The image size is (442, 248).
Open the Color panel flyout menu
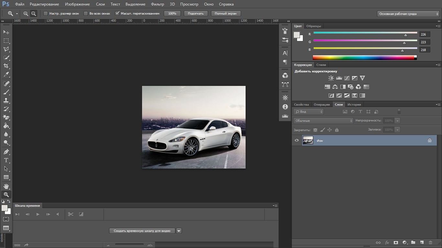438,26
